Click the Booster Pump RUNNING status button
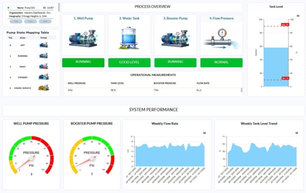The image size is (306, 193). 175,62
